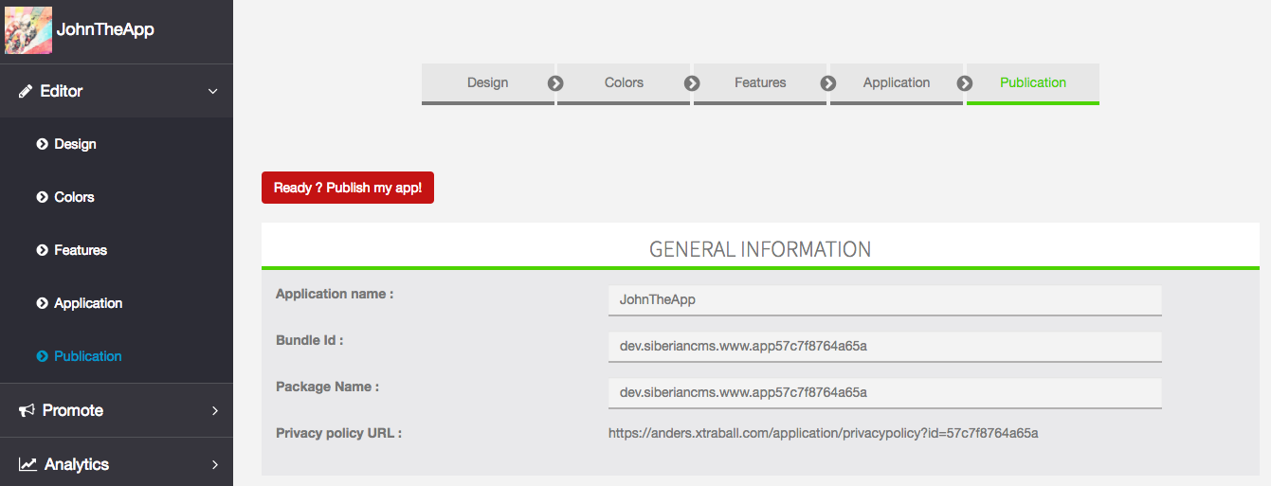
Task: Expand the Analytics section arrow
Action: pos(214,464)
